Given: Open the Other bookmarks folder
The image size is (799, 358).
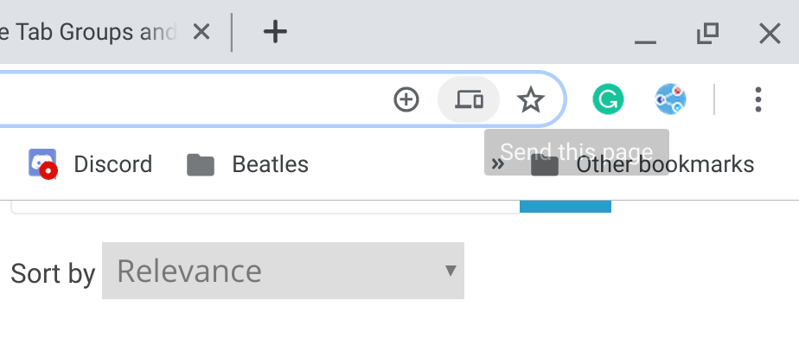Looking at the screenshot, I should (x=642, y=164).
